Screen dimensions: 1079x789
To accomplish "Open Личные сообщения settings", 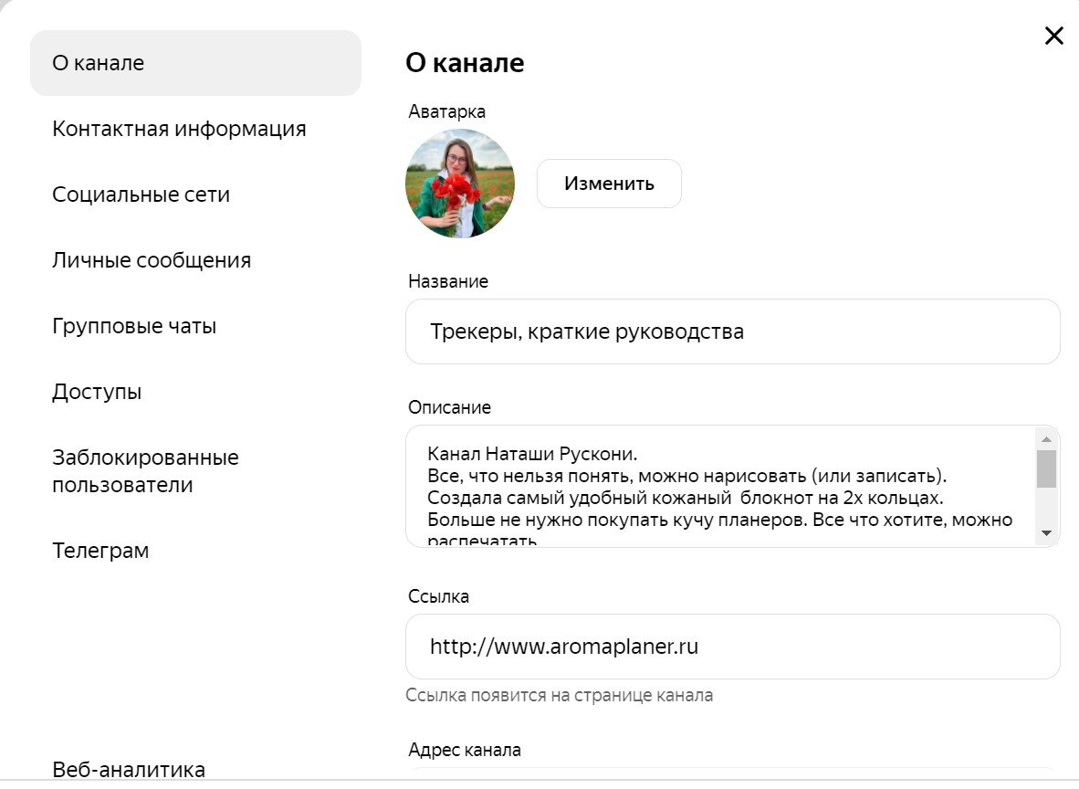I will click(152, 259).
